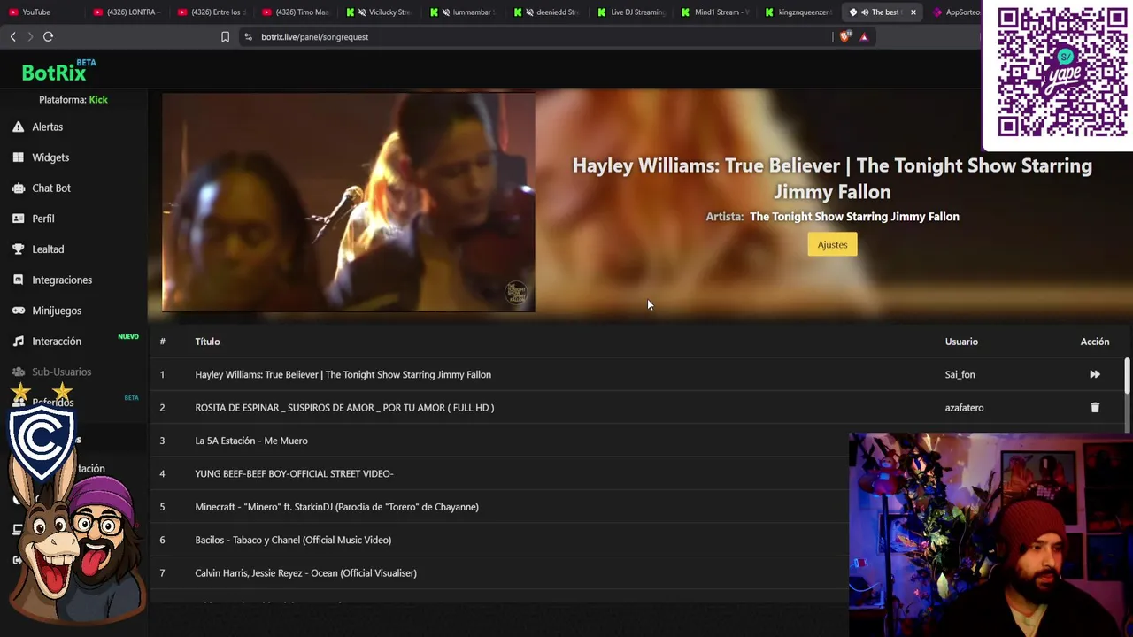
Task: Click the yellow Ajustes button
Action: click(832, 245)
